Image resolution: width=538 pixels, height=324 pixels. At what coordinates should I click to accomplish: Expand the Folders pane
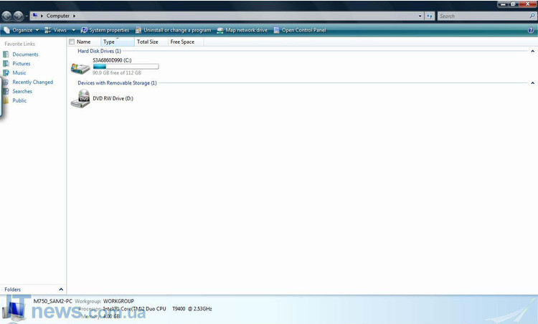click(60, 290)
